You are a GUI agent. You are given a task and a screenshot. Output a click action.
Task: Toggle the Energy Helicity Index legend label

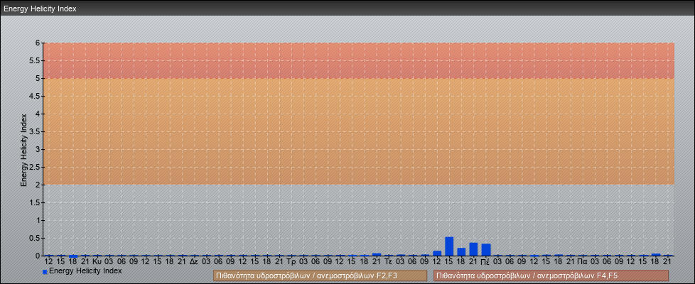tap(85, 271)
